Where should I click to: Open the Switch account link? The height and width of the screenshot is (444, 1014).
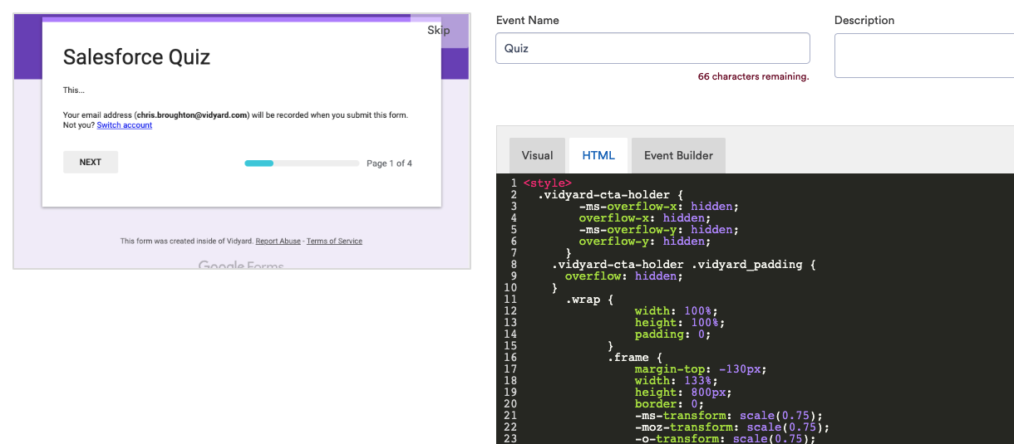(125, 125)
